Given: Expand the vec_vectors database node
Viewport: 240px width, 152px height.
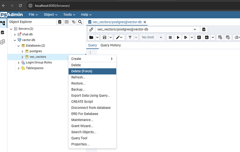Looking at the screenshot, I should pos(22,57).
